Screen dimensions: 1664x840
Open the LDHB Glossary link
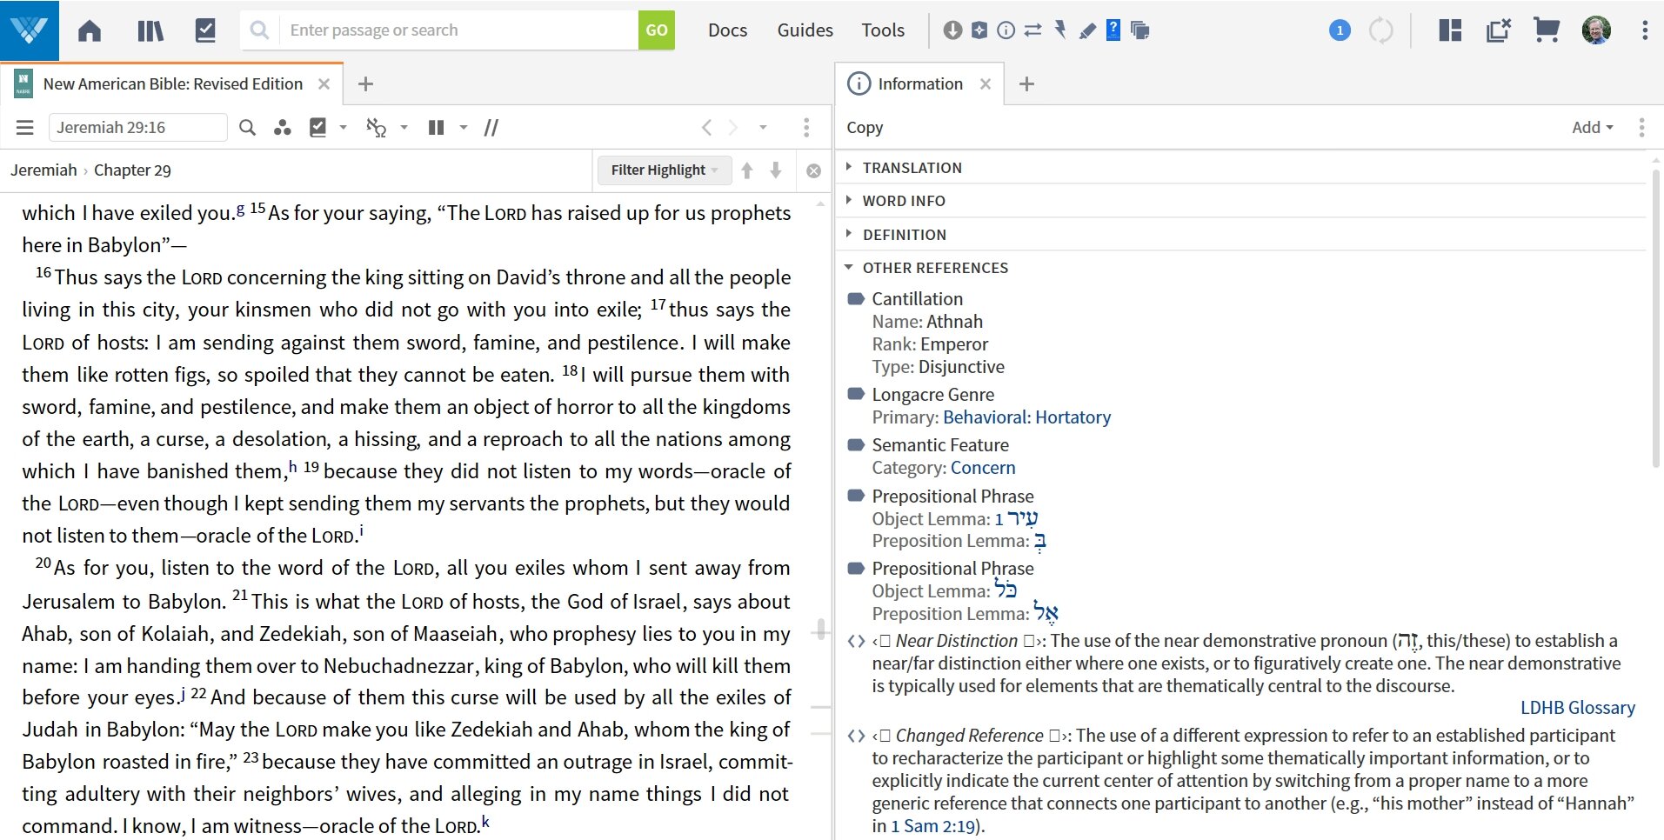click(1577, 708)
